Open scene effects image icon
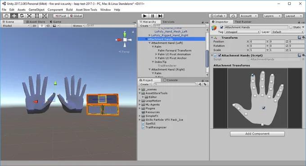The height and width of the screenshot is (166, 306). click(54, 26)
